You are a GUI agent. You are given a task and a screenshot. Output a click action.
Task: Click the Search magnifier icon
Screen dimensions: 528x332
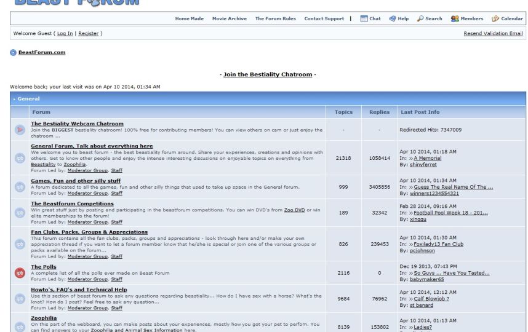(420, 19)
